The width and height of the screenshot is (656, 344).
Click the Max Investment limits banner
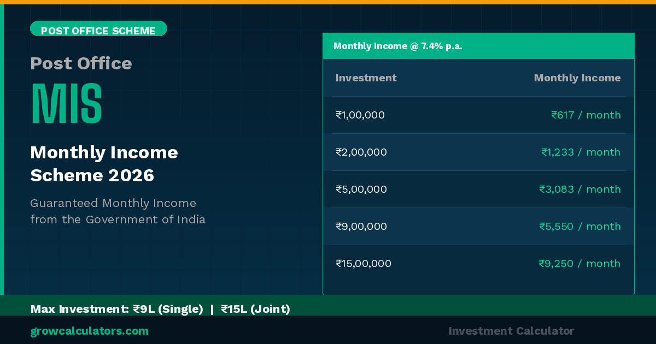[160, 309]
